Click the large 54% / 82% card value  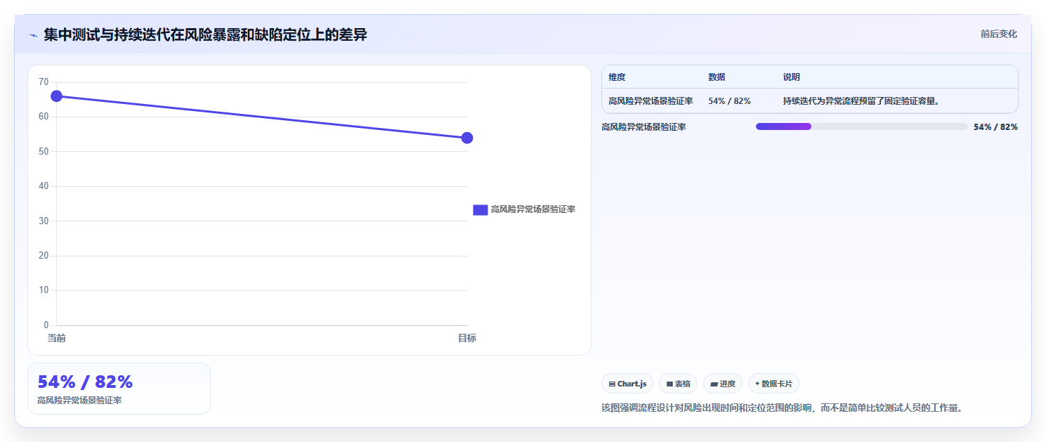tap(85, 382)
